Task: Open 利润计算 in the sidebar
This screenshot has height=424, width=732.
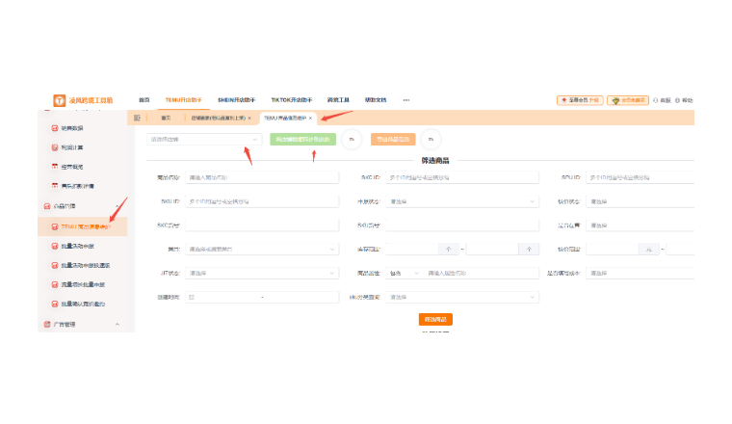Action: pos(72,147)
